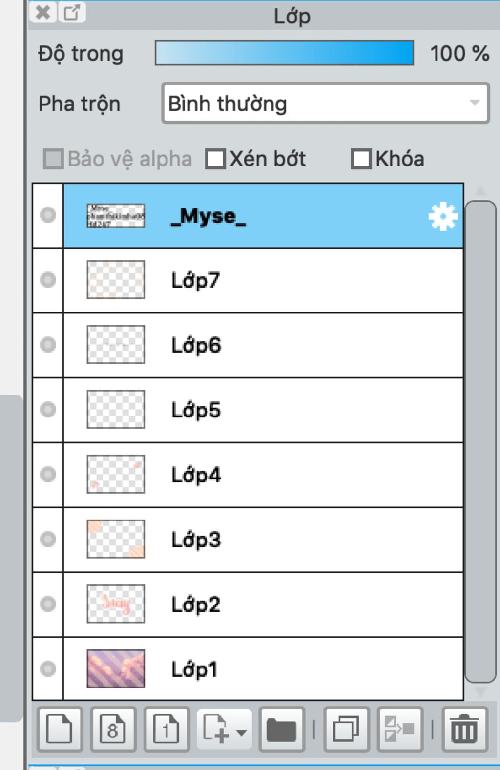Open the Pha trộn blend dropdown
Screen dimensions: 500x770
(325, 104)
